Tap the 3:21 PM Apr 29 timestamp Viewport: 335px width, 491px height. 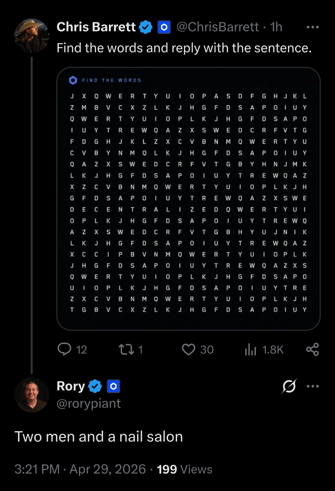click(x=80, y=469)
